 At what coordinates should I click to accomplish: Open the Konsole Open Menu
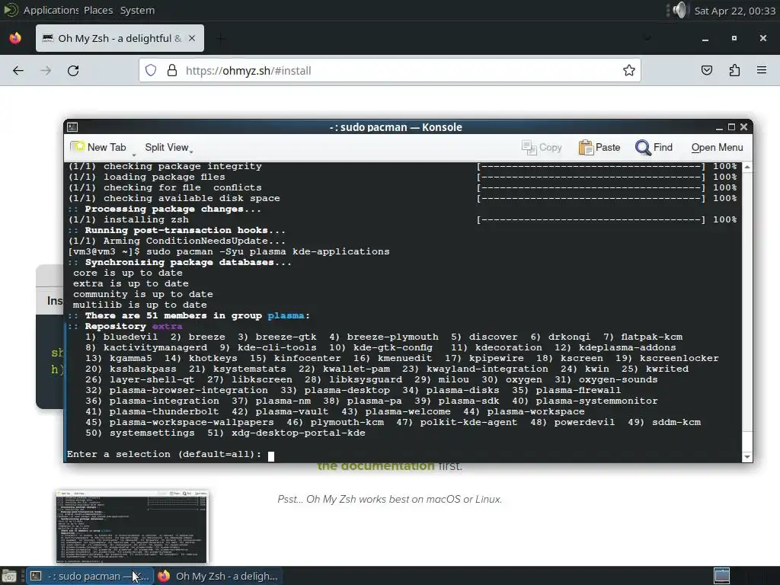point(717,147)
